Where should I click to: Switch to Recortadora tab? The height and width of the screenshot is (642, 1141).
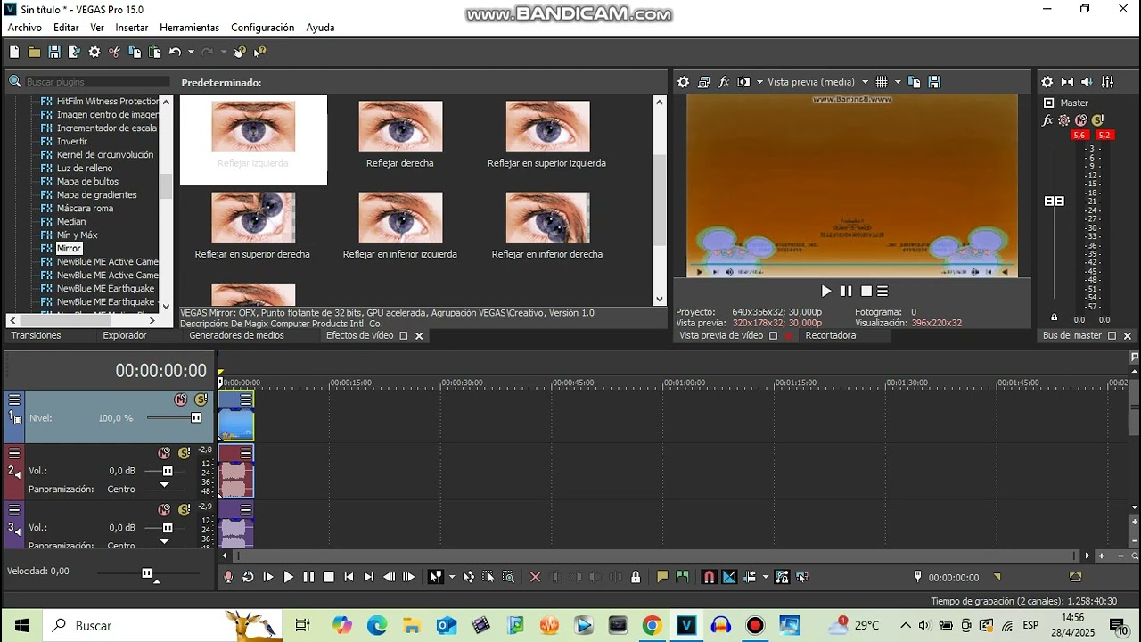pyautogui.click(x=831, y=335)
